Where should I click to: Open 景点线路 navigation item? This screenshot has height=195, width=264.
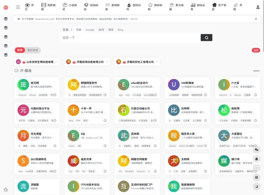click(x=176, y=7)
